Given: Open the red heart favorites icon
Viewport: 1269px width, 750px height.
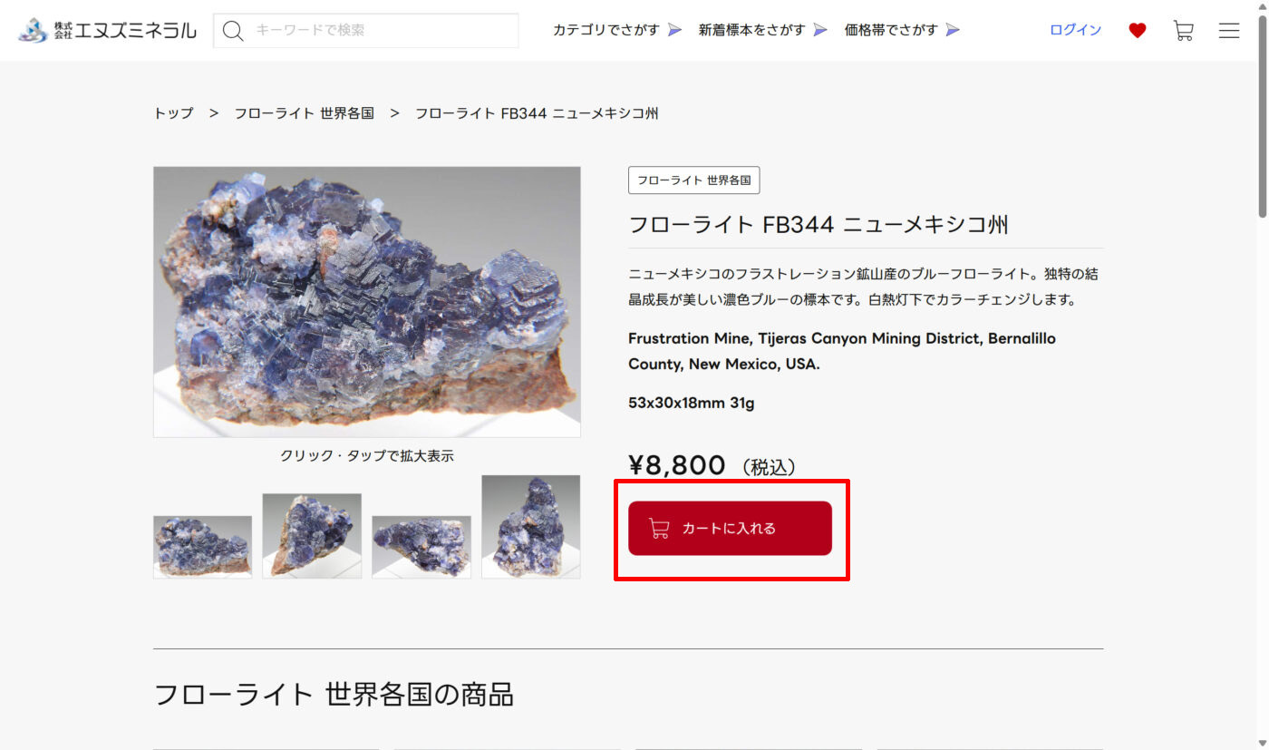Looking at the screenshot, I should [x=1138, y=31].
